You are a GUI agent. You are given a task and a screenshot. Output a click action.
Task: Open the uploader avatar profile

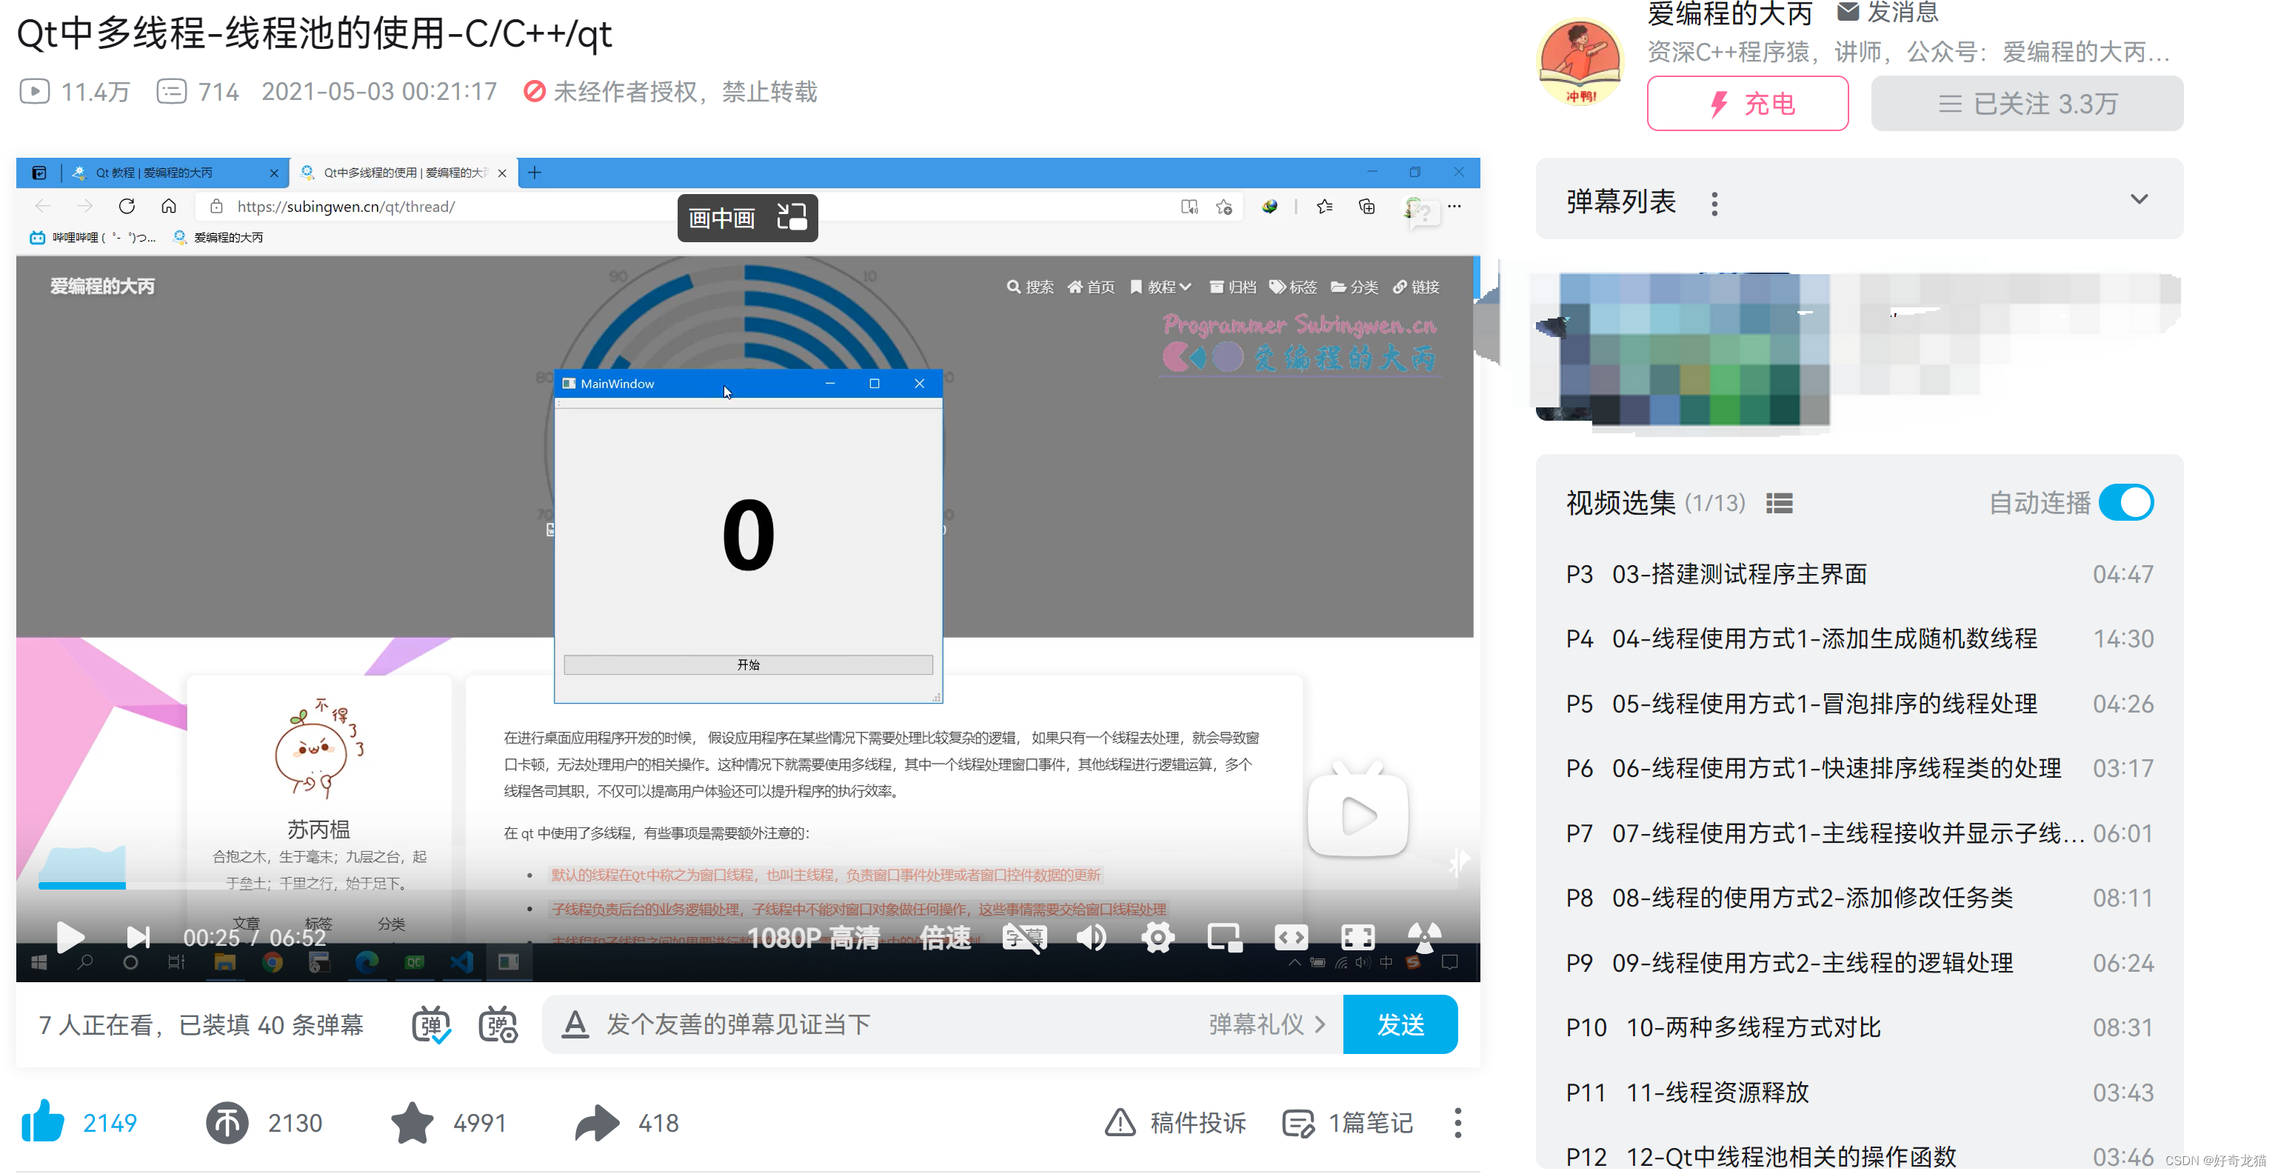(1580, 62)
